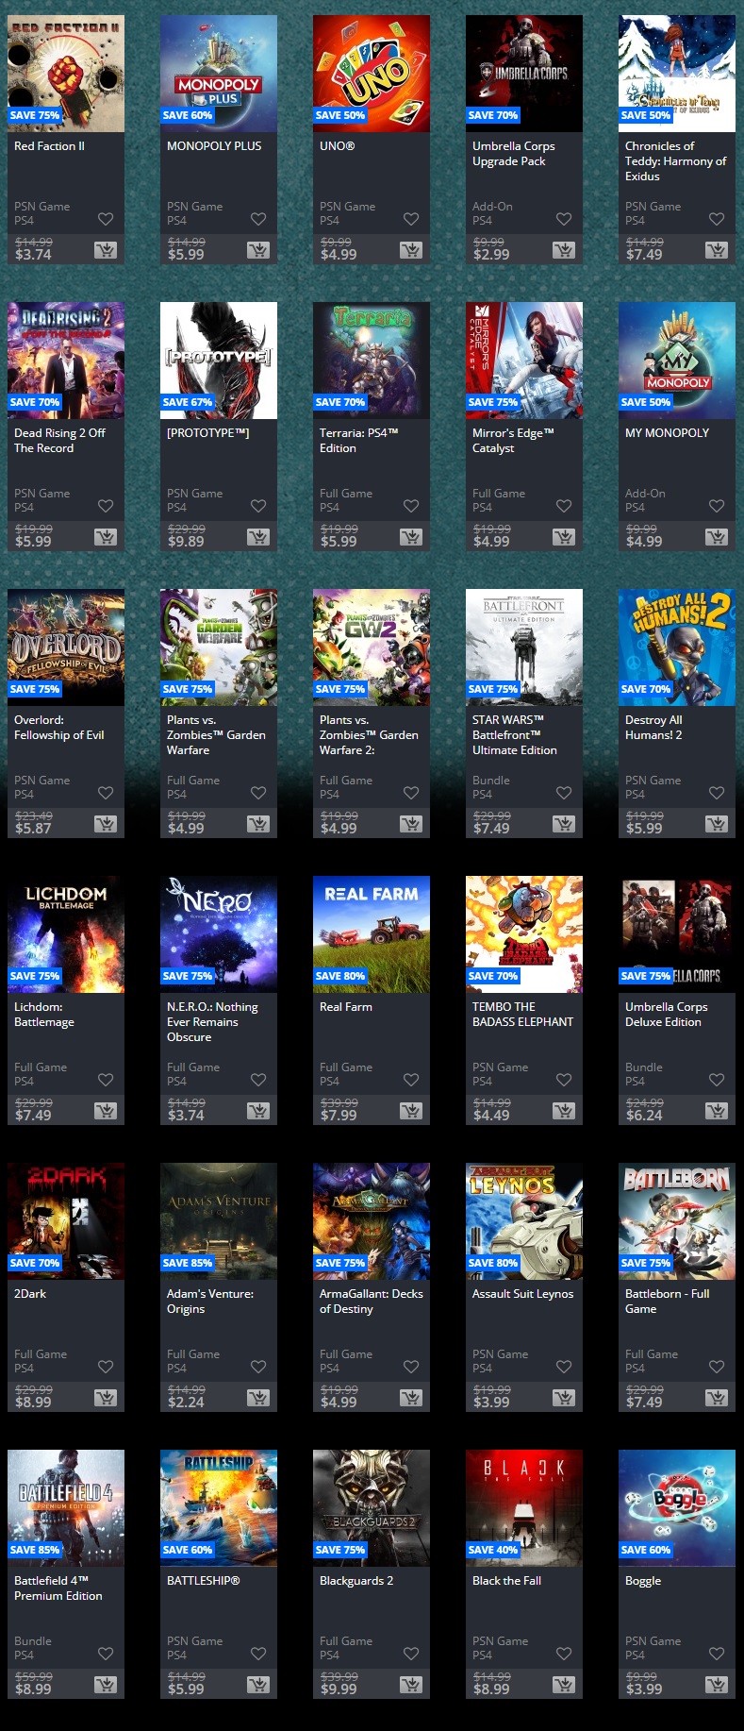Viewport: 744px width, 1731px height.
Task: Add TEMBO THE BADASS ELEPHANT to cart
Action: click(564, 1111)
